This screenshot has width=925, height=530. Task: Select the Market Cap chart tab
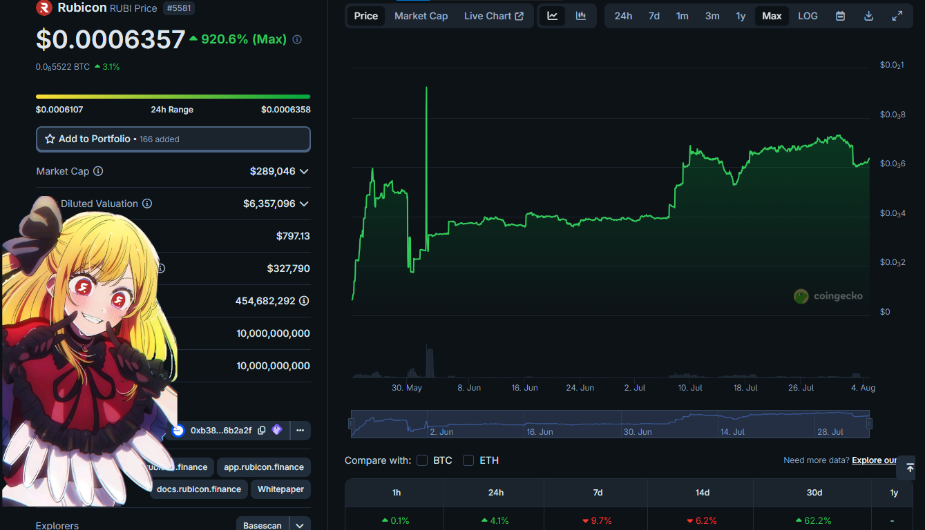click(421, 16)
